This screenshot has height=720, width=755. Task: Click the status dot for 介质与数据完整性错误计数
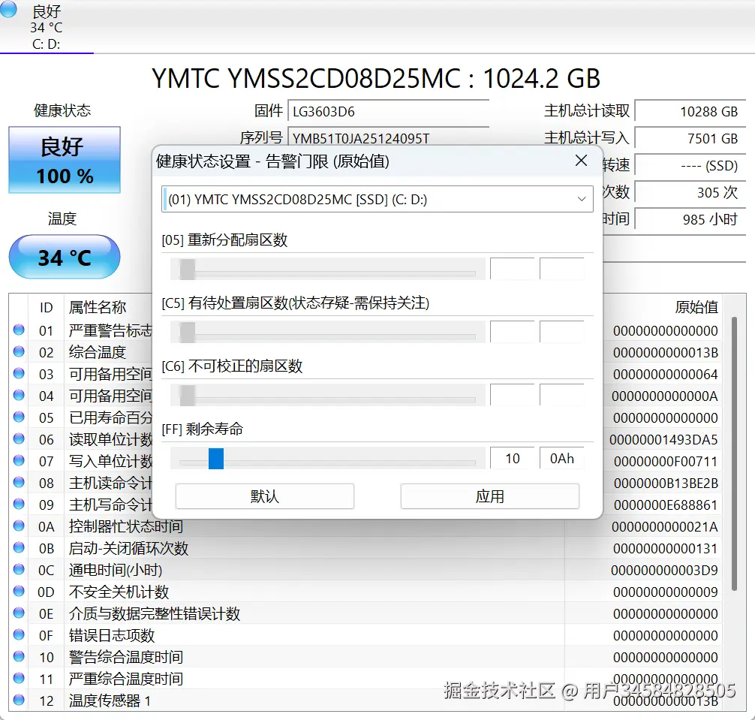click(x=19, y=613)
